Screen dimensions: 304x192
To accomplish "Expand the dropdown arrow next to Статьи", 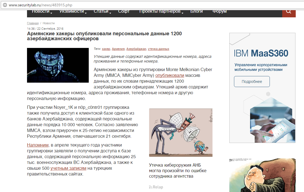I will tap(110, 13).
